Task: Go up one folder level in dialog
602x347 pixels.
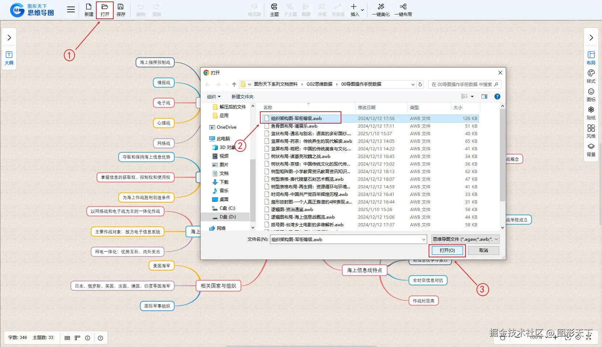Action: click(x=234, y=85)
